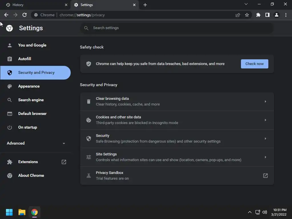Viewport: 292px width, 219px height.
Task: Bookmark this page with the star icon
Action: pos(247,15)
